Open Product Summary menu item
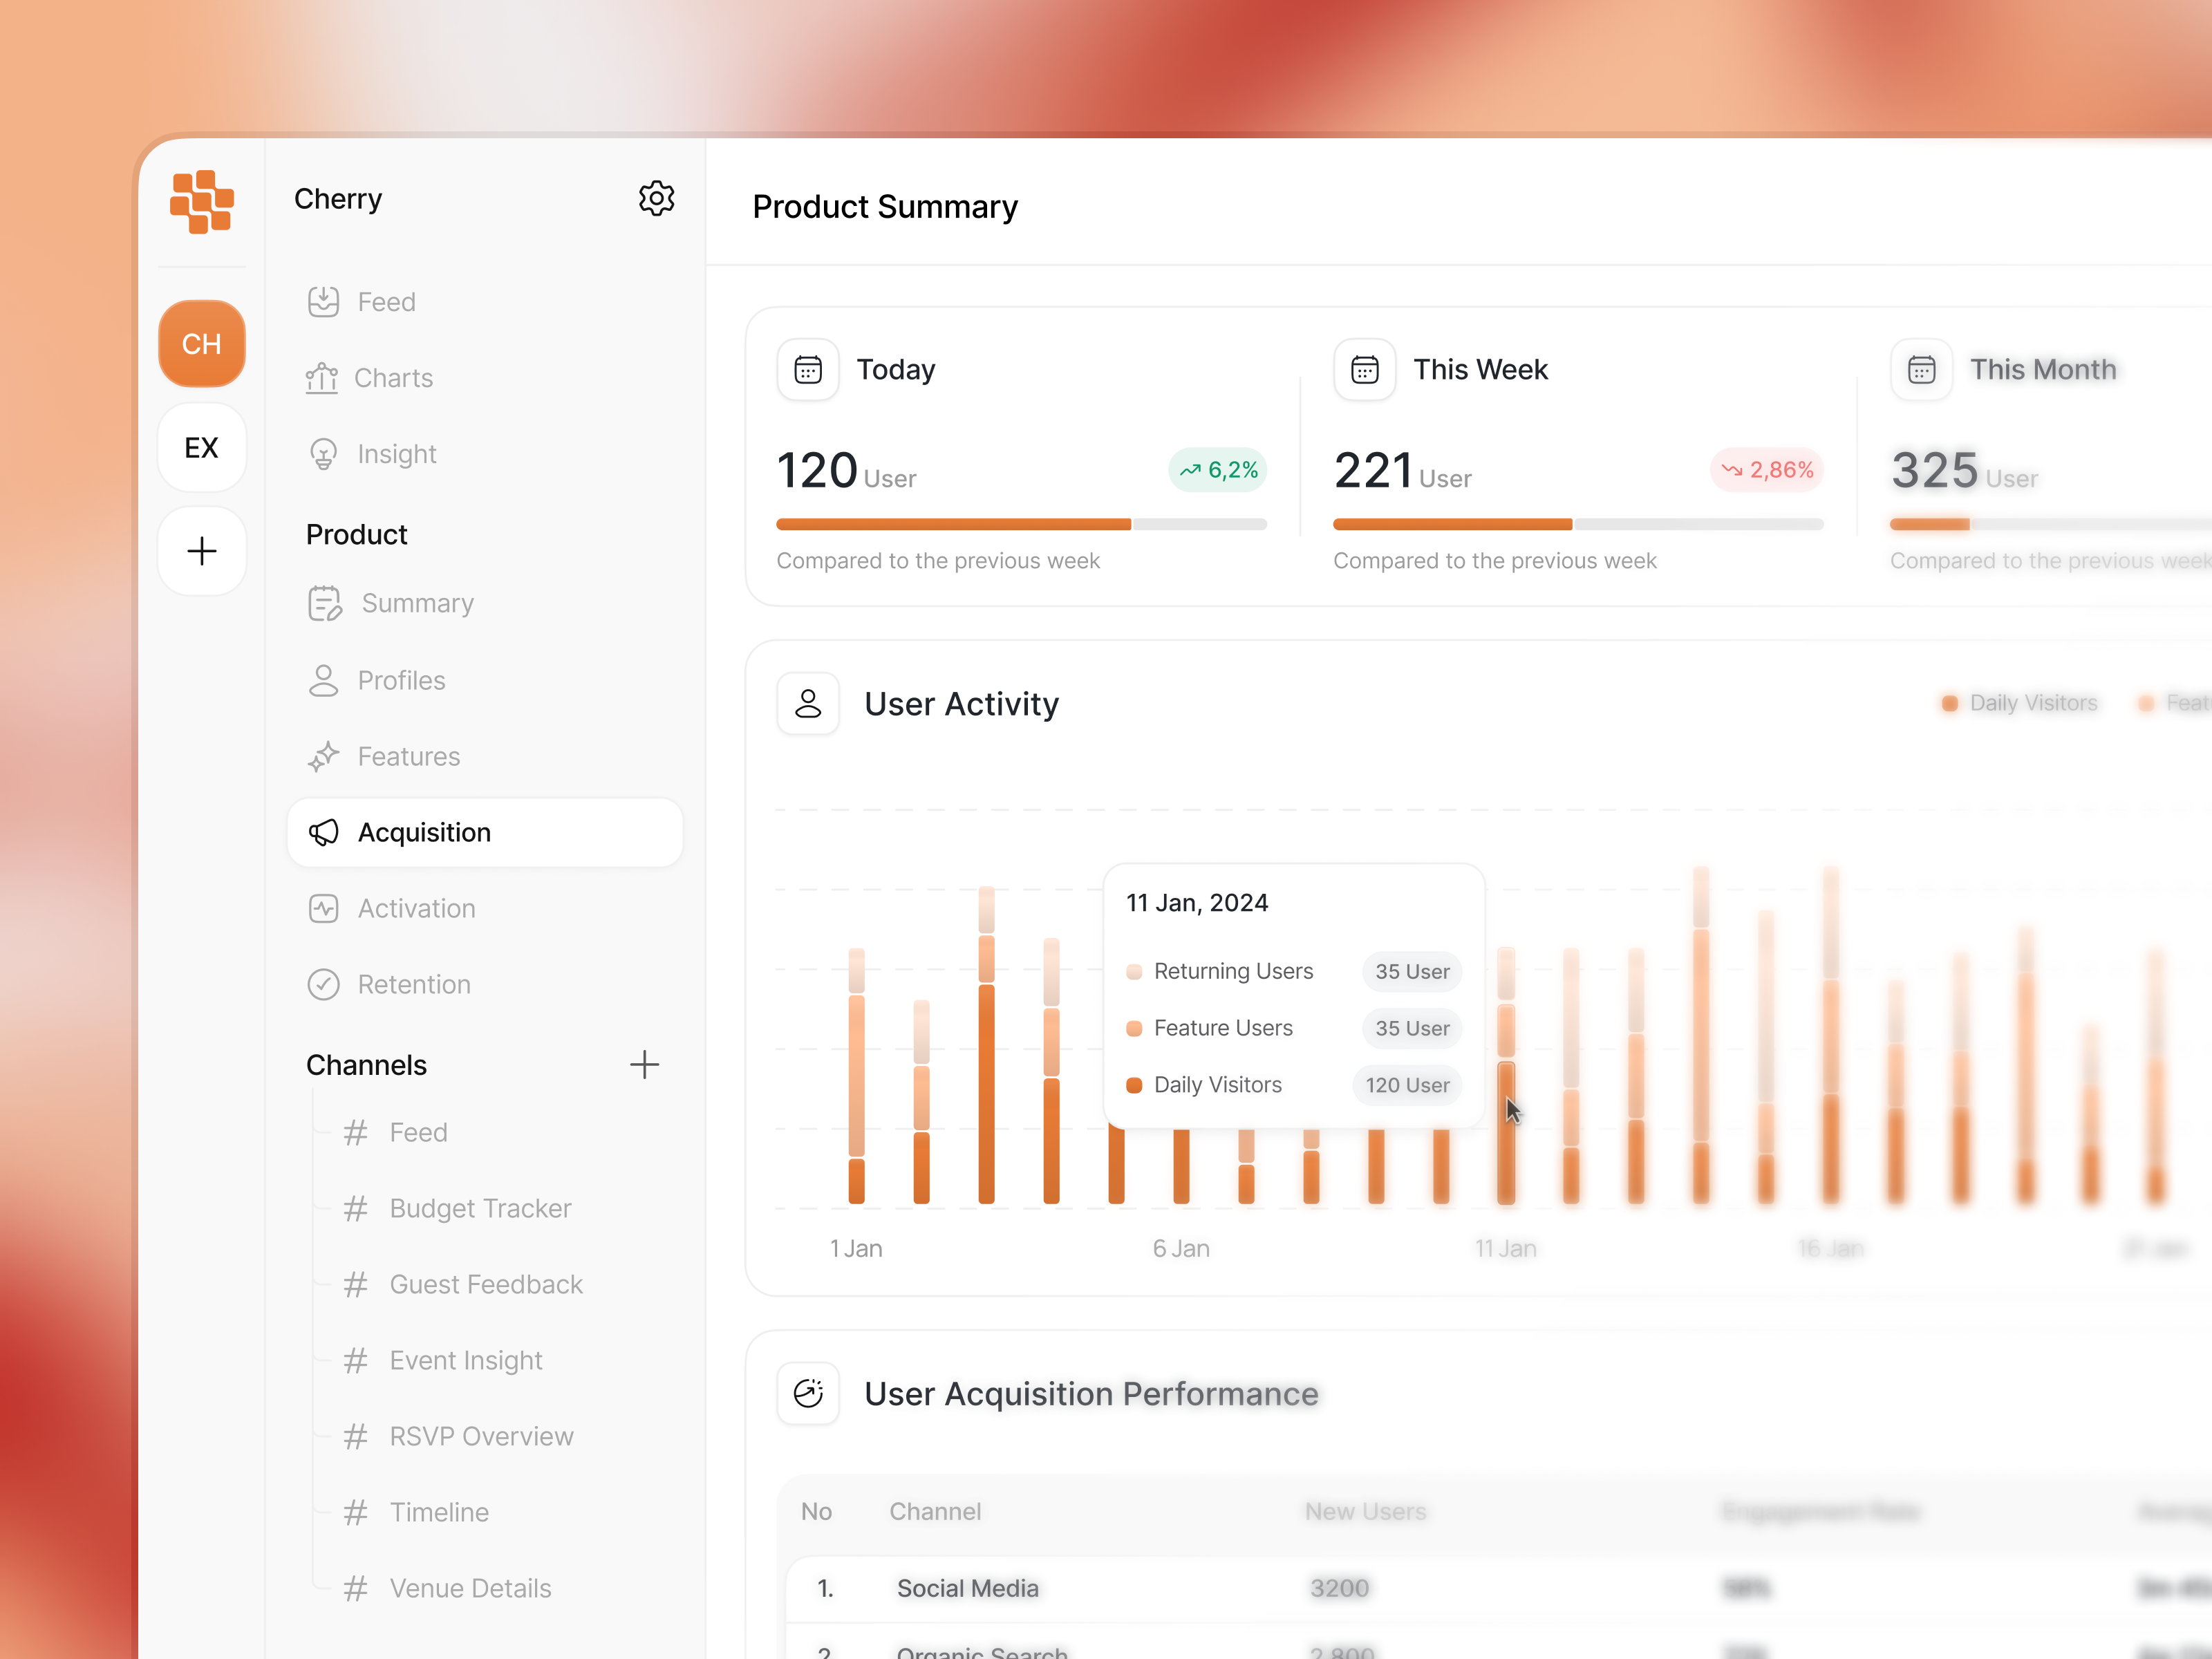The height and width of the screenshot is (1659, 2212). [417, 603]
